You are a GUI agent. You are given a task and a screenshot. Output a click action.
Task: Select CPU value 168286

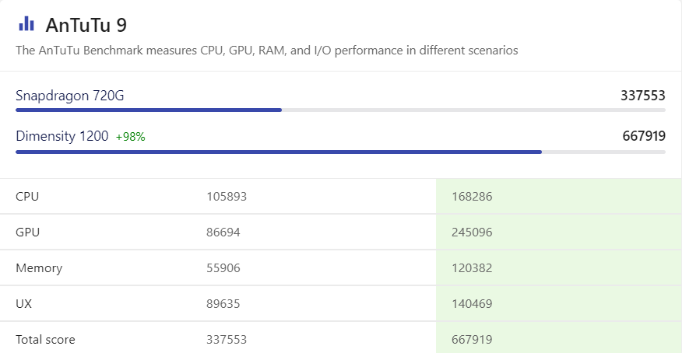click(472, 196)
